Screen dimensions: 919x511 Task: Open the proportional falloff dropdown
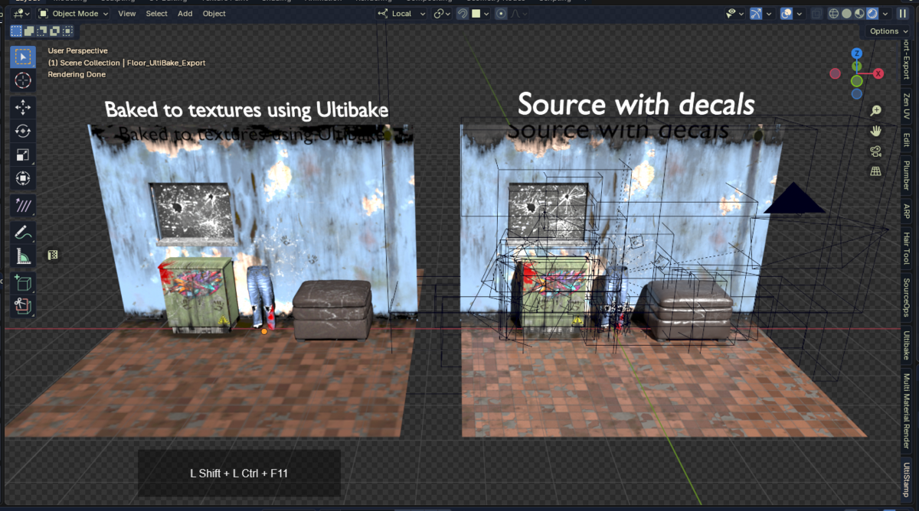[x=518, y=13]
